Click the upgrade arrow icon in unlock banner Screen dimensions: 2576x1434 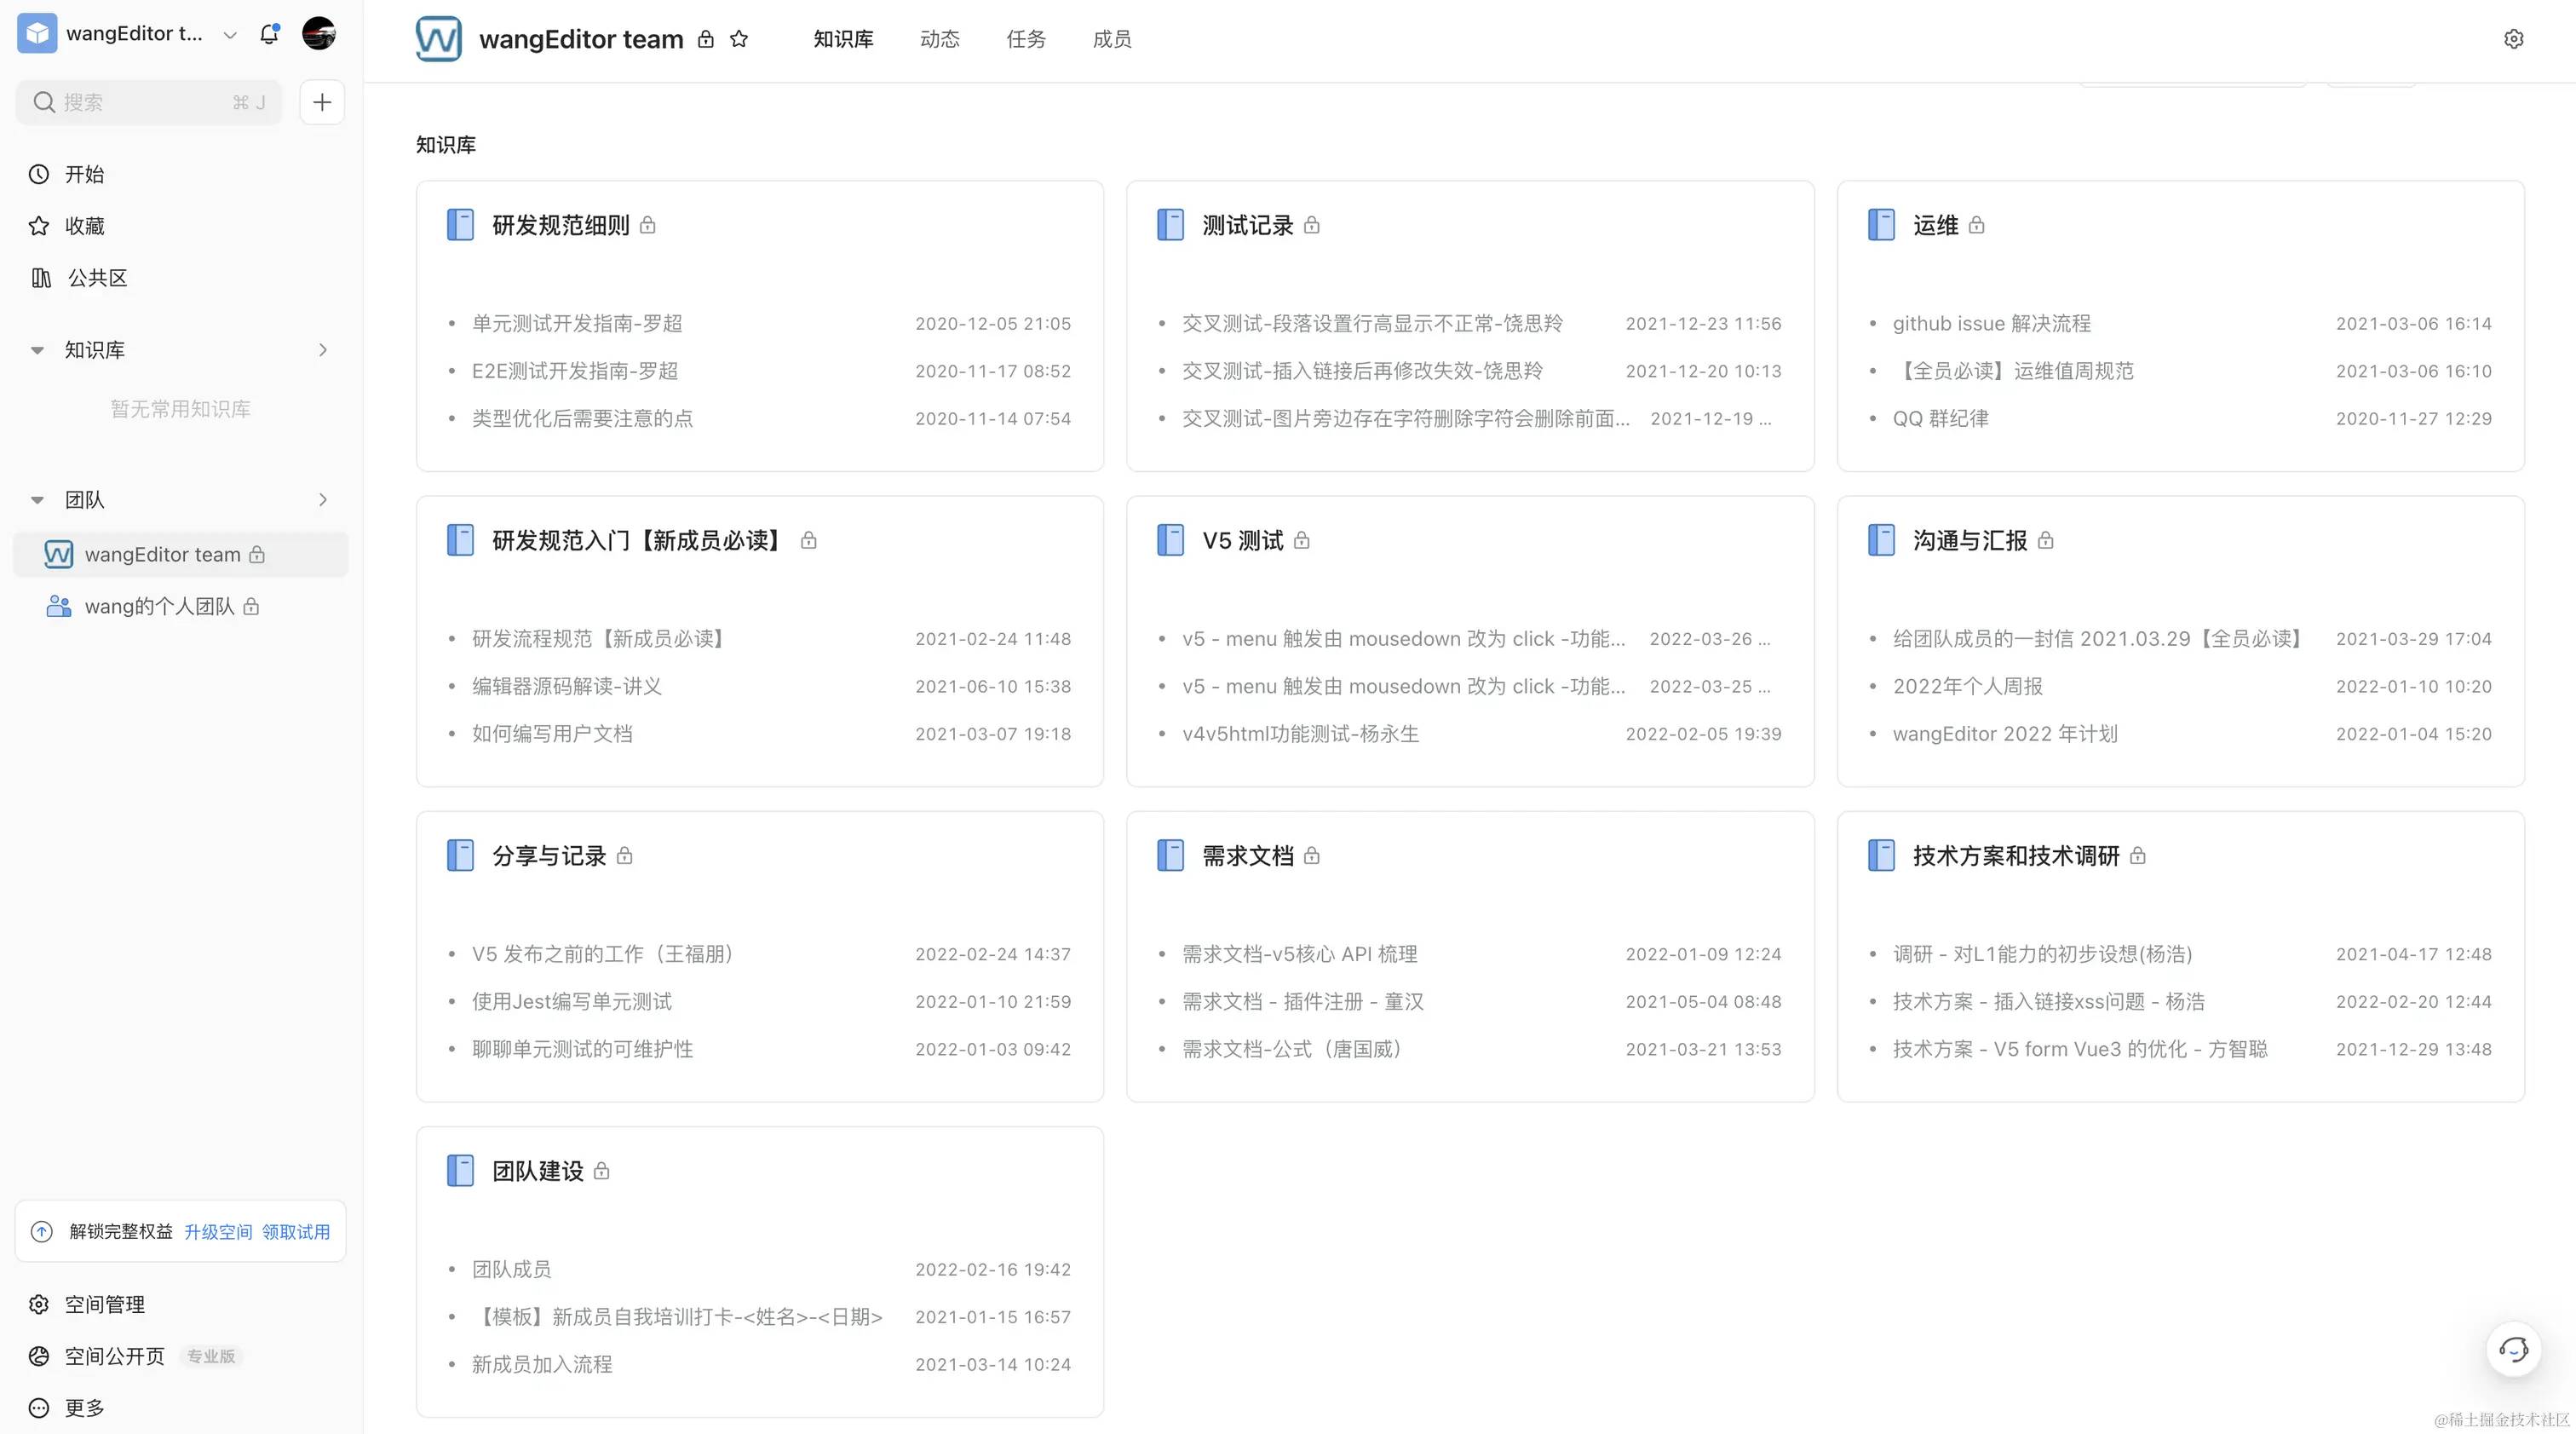pyautogui.click(x=42, y=1231)
